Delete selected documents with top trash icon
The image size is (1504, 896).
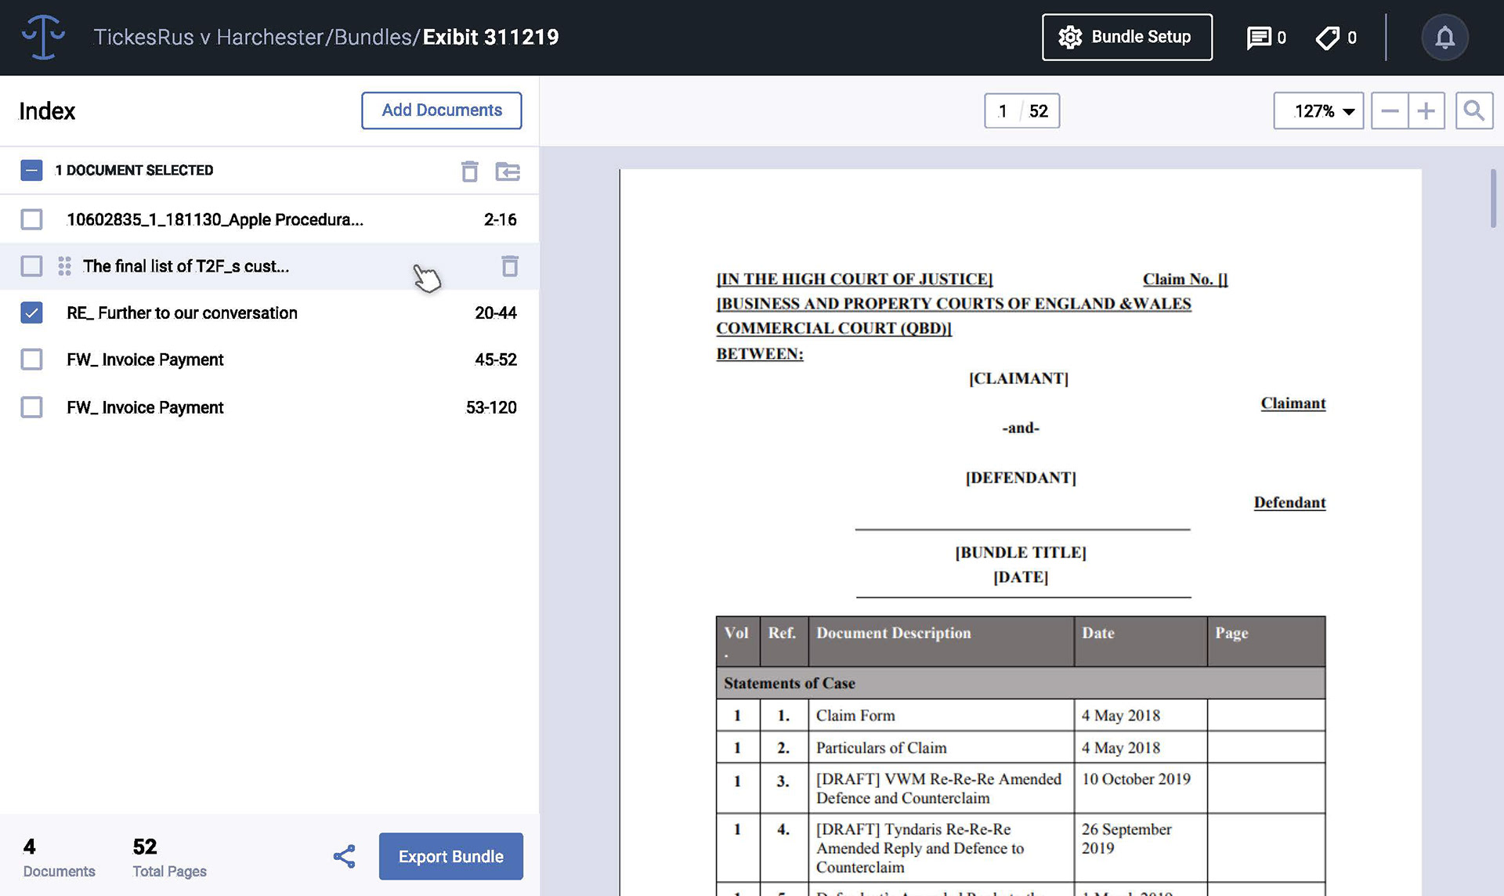point(469,171)
